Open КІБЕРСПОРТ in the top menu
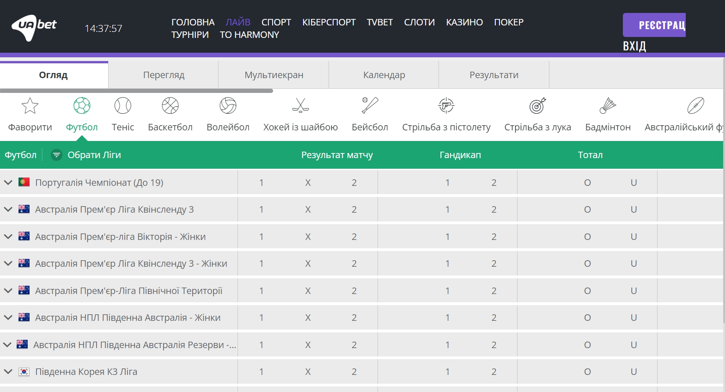Viewport: 725px width, 392px height. click(329, 22)
